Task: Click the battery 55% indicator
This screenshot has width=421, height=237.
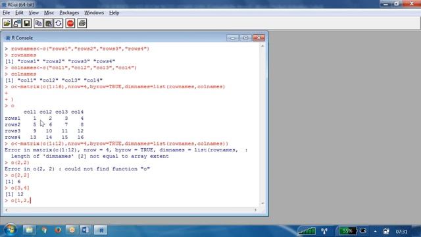Action: click(347, 231)
